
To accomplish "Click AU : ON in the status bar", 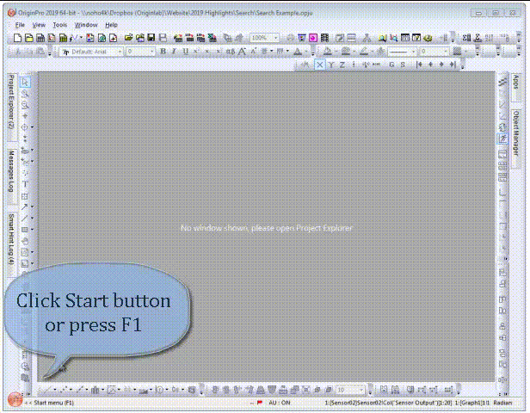I will [280, 403].
